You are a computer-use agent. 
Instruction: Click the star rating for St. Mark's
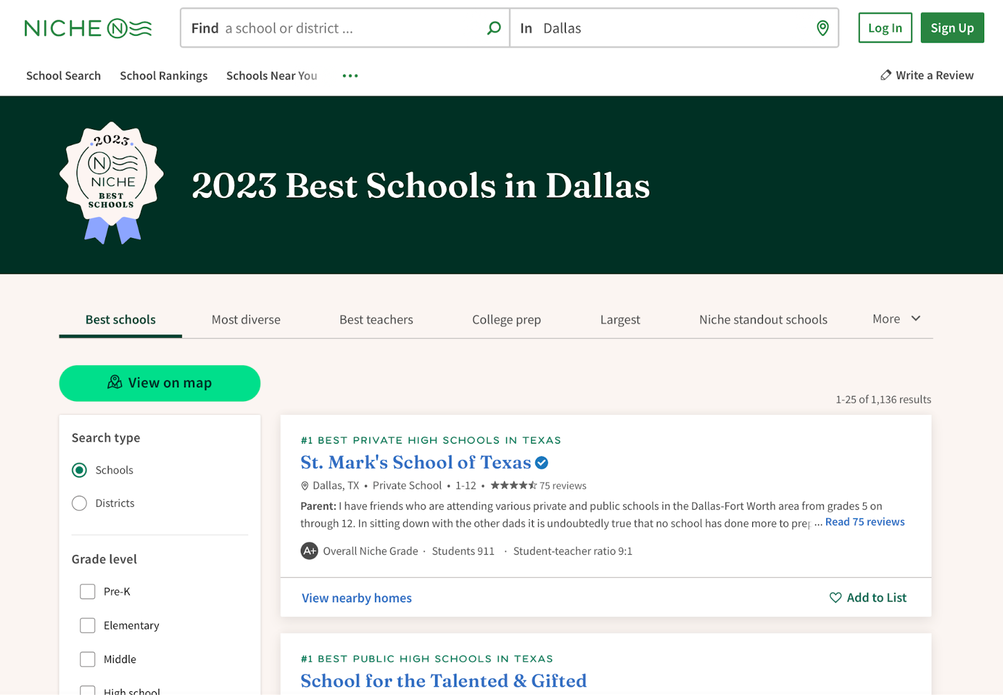[513, 485]
